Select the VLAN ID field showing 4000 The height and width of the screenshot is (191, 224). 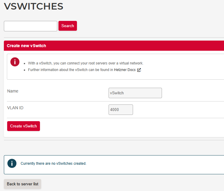point(121,110)
